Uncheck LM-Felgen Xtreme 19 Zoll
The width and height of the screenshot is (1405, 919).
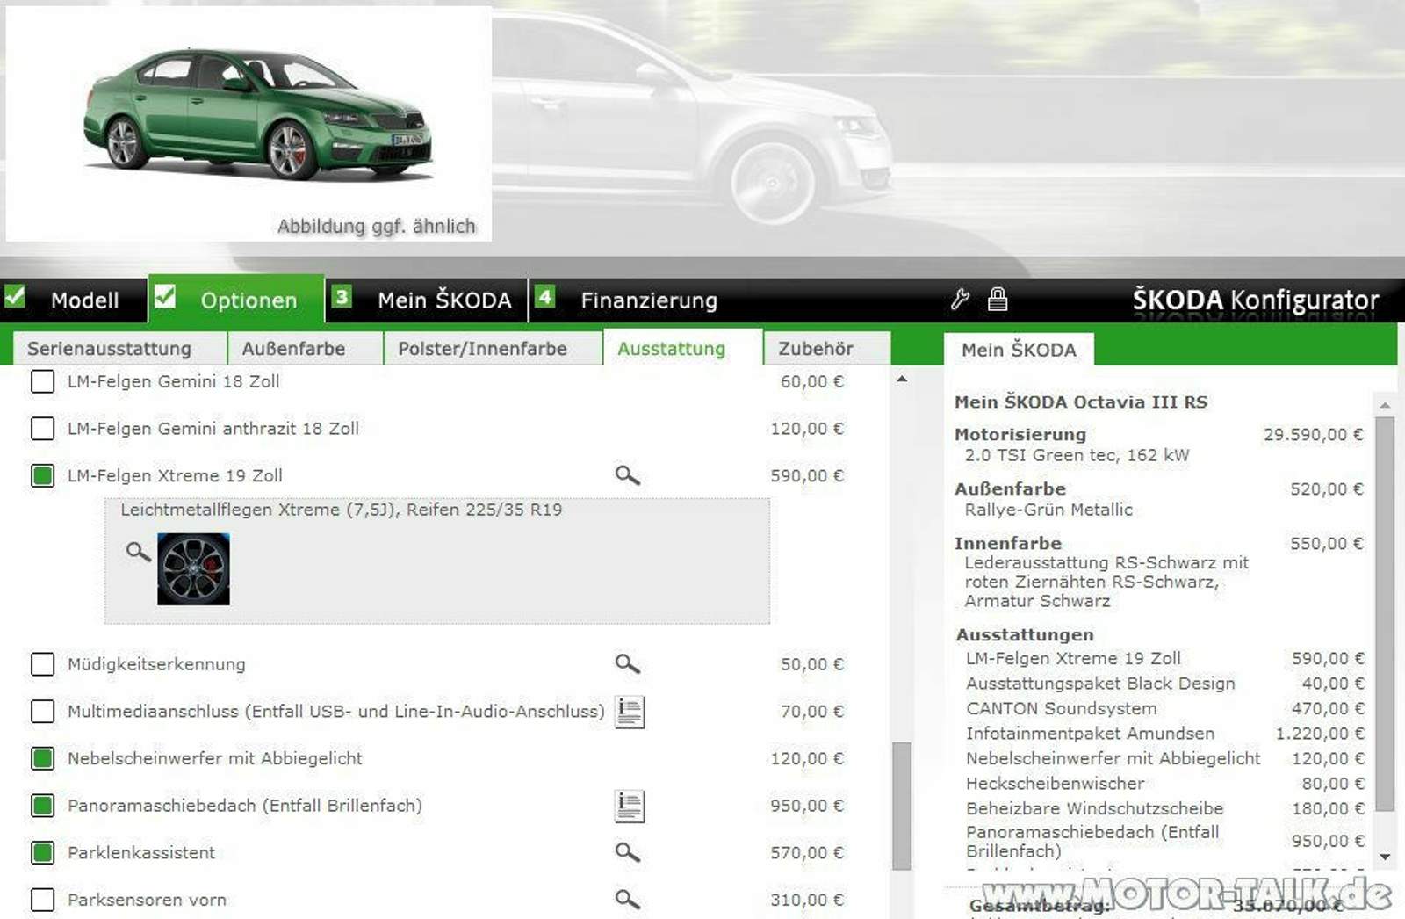tap(42, 475)
